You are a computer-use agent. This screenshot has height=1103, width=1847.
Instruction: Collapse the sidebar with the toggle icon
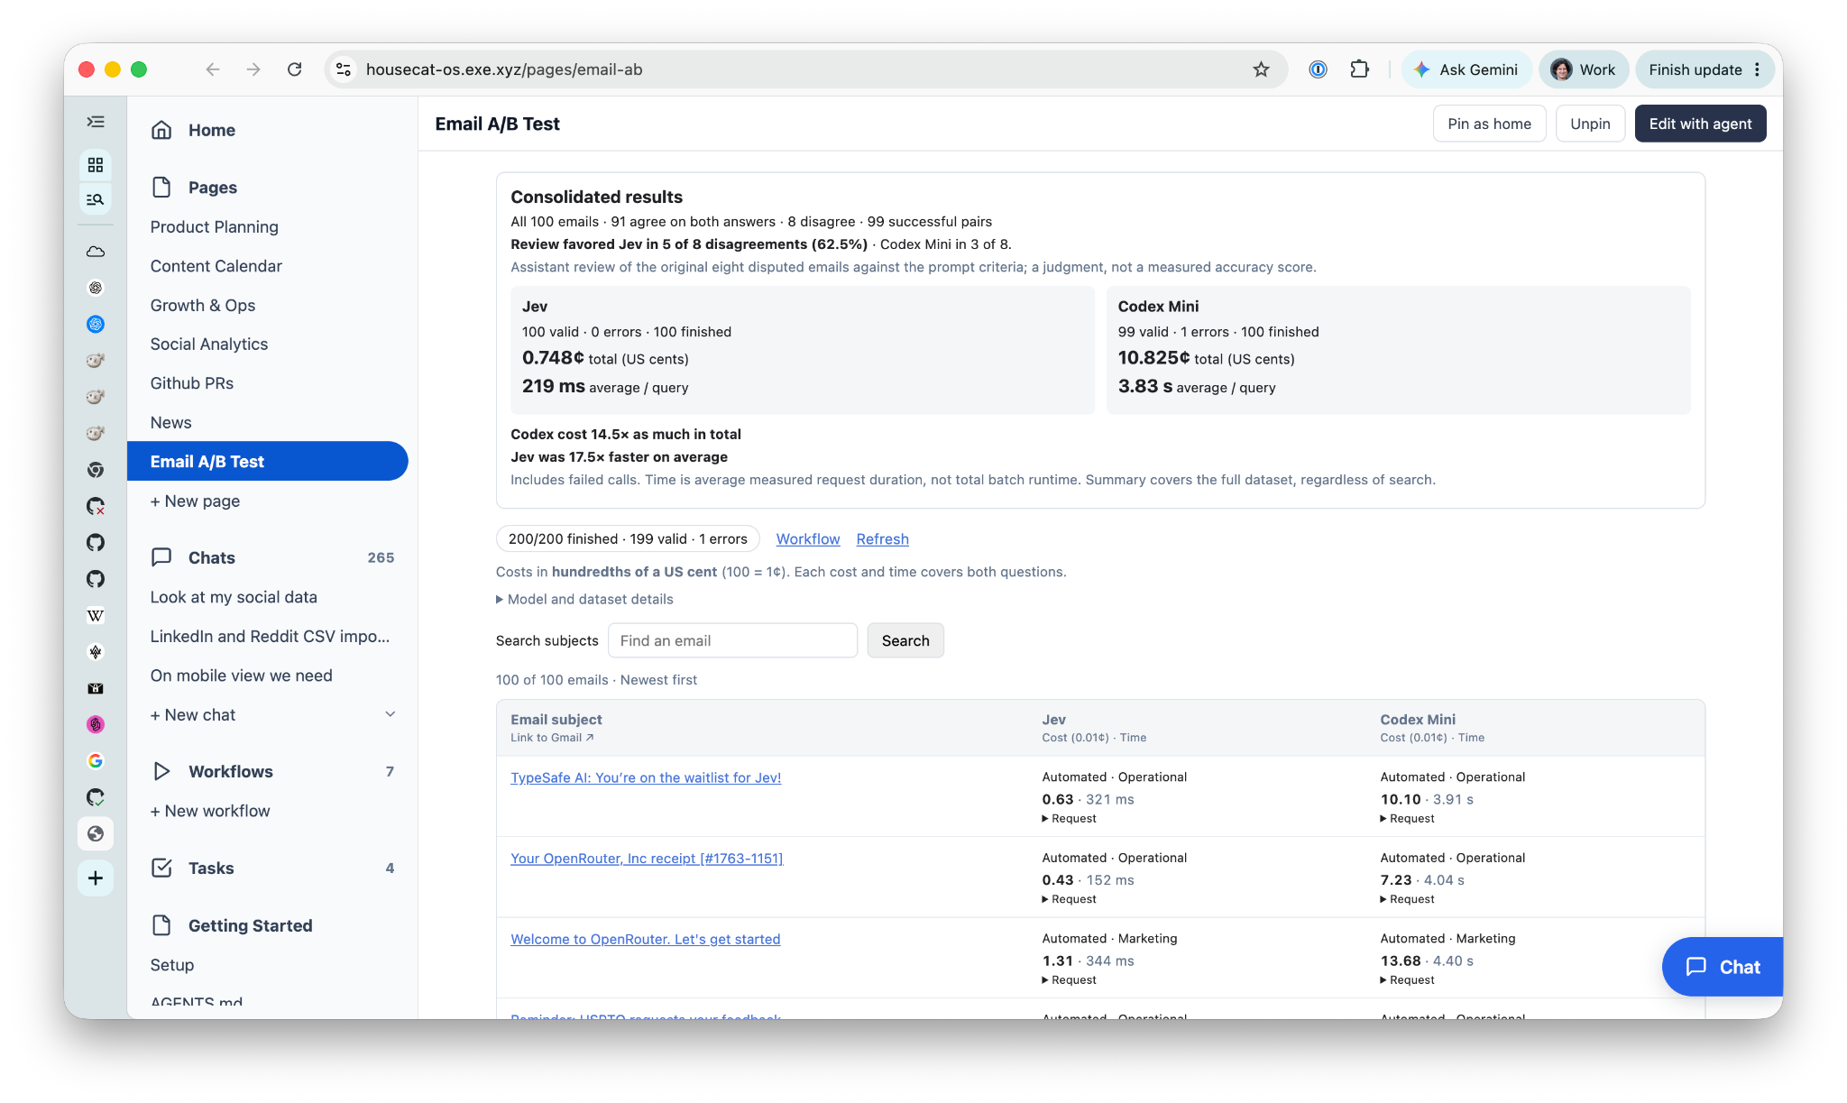[x=96, y=122]
